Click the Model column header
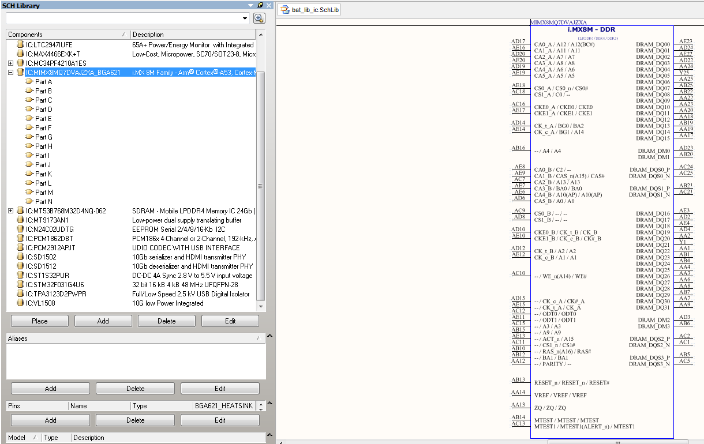Screen dimensions: 704x444 pos(25,438)
